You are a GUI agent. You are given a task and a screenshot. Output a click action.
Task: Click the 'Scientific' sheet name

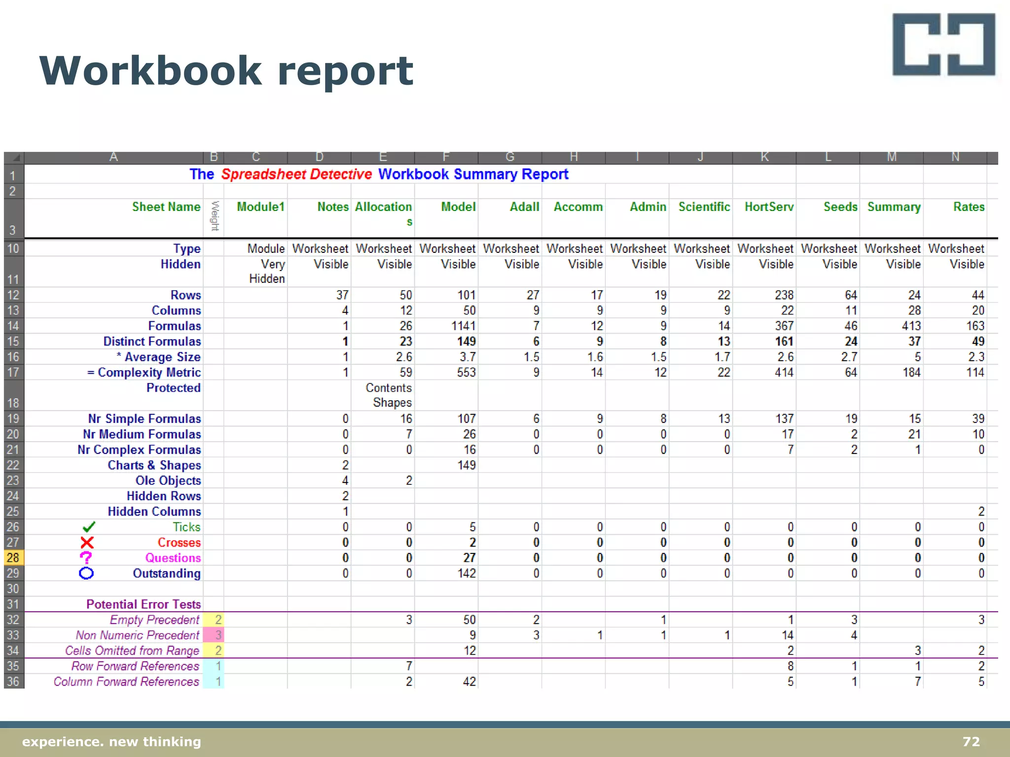pyautogui.click(x=704, y=206)
